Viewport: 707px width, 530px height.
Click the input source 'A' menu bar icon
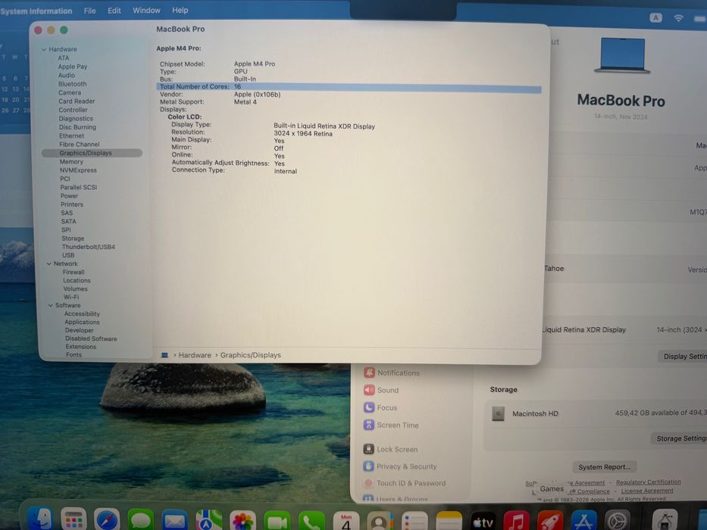(655, 17)
